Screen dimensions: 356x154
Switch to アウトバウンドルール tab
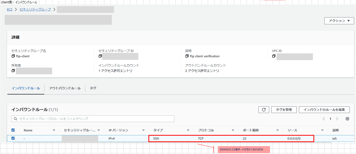65,88
